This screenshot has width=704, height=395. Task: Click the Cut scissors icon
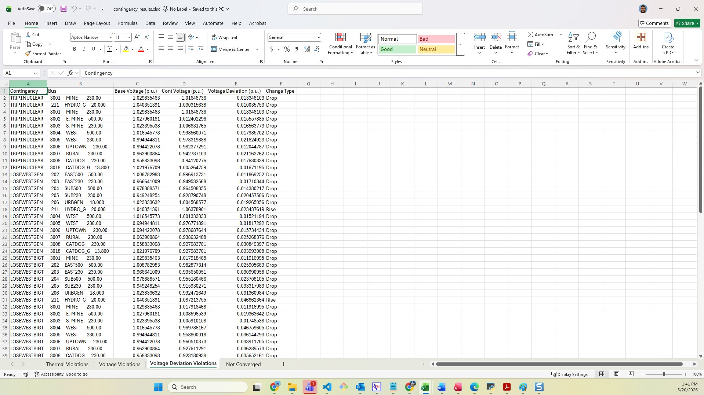28,34
